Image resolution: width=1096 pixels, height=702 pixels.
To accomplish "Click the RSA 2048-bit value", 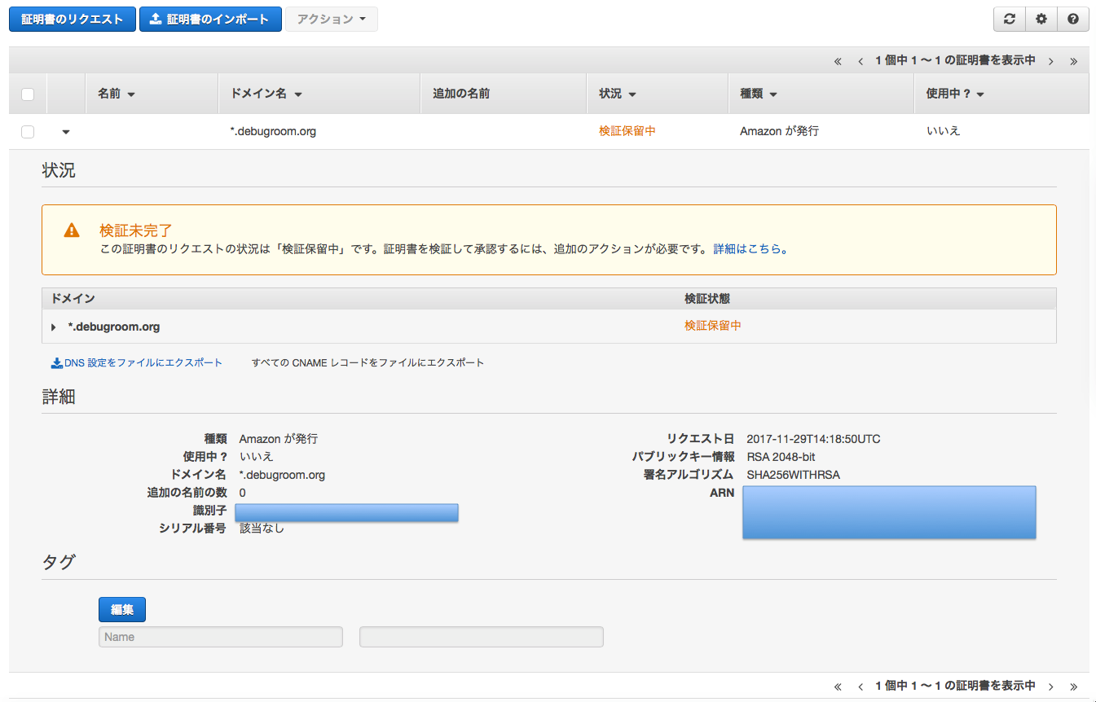I will 781,457.
